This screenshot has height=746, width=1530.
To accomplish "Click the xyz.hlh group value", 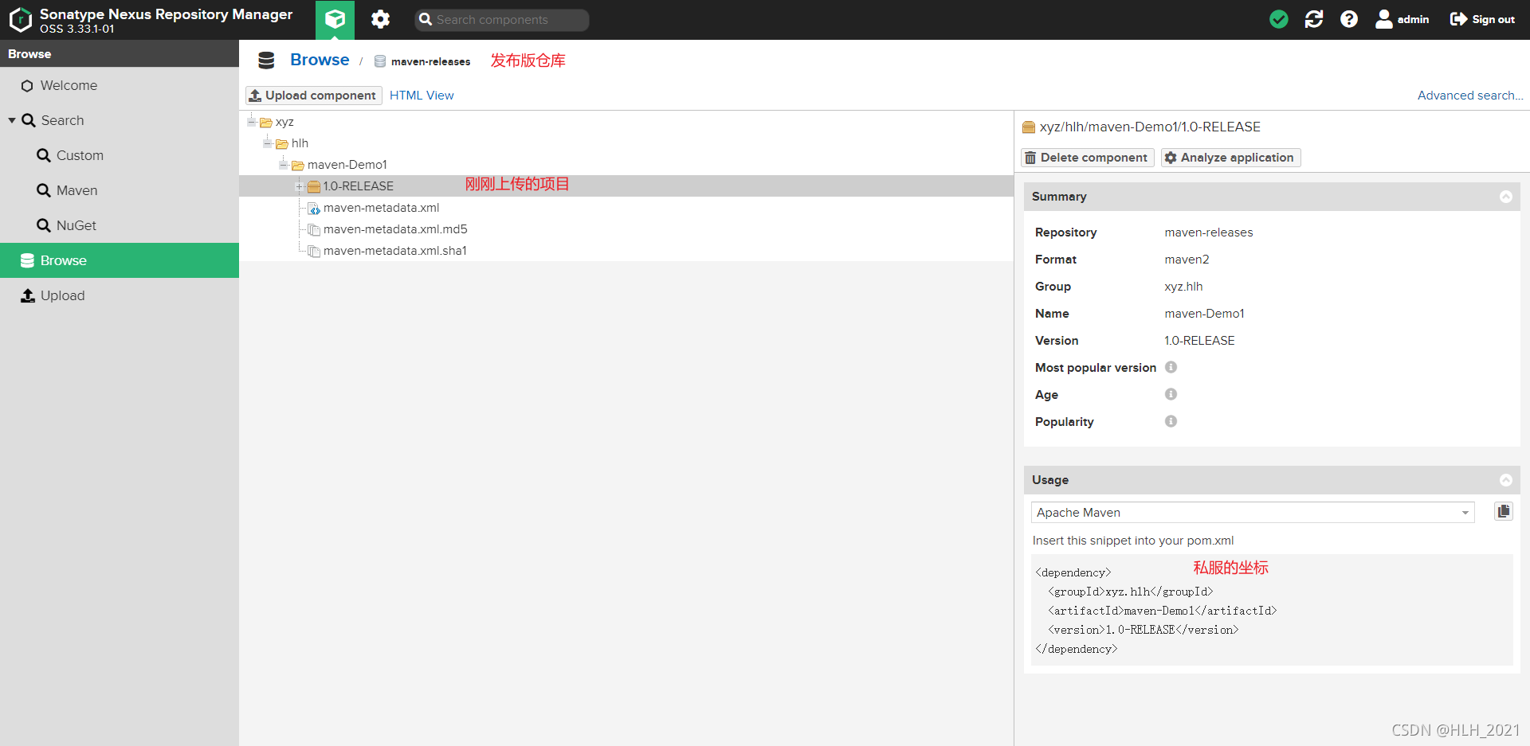I will point(1183,287).
